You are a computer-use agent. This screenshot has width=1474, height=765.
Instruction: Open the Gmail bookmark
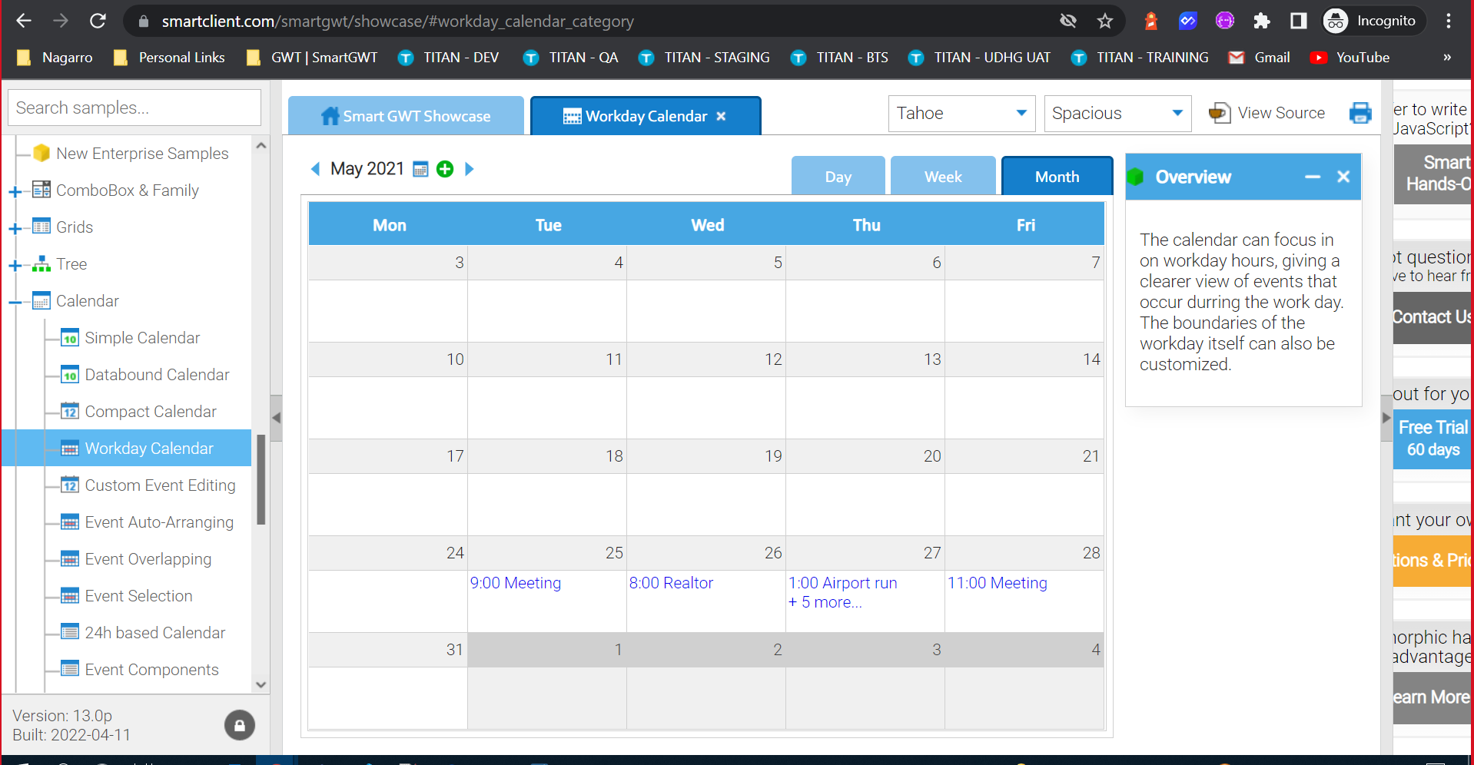pos(1259,58)
